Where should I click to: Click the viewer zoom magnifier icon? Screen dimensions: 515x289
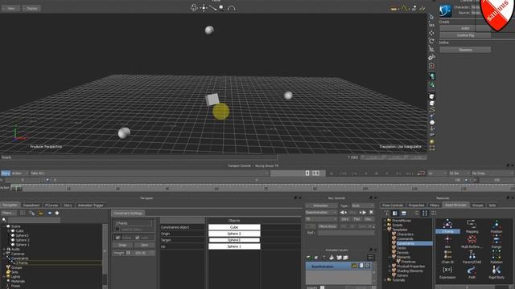point(222,7)
